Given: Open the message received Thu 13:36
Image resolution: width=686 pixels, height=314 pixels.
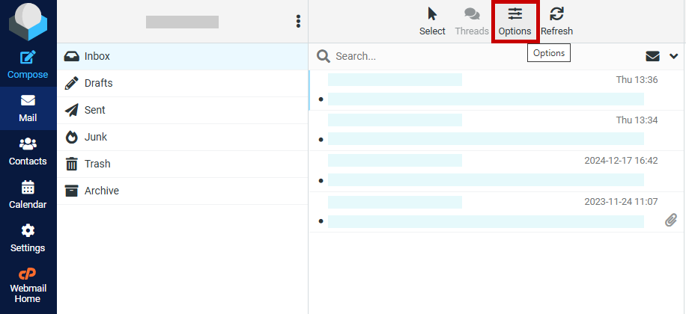Looking at the screenshot, I should tap(497, 90).
